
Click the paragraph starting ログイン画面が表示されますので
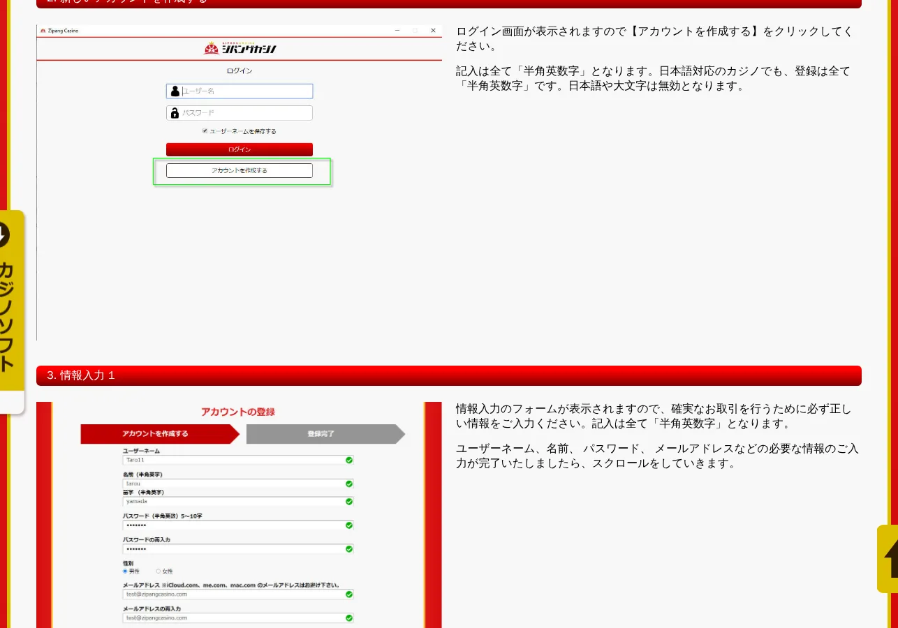point(654,39)
